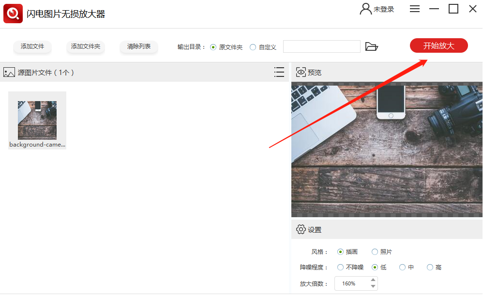Focus the output directory path field

(x=321, y=46)
